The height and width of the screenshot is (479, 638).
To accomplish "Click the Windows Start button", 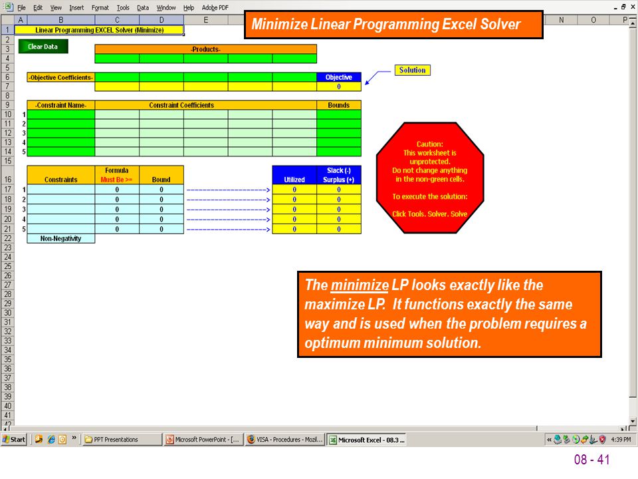I will 14,440.
